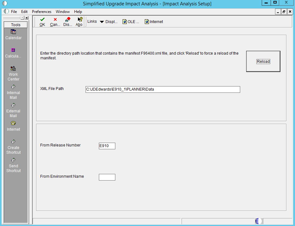Screen dimensions: 295x226
Task: Select the Tools tab header
Action: click(16, 25)
